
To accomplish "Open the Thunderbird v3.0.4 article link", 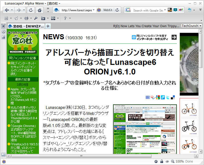I will tap(24, 115).
